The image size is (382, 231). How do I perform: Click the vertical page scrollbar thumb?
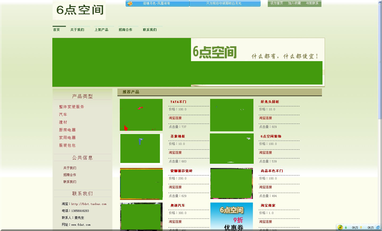[x=380, y=61]
